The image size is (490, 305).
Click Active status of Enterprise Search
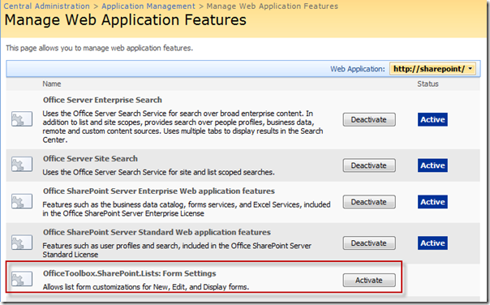pos(432,119)
